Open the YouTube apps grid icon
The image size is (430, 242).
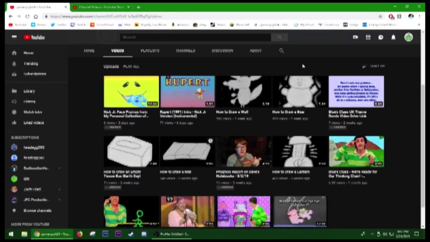tap(368, 37)
